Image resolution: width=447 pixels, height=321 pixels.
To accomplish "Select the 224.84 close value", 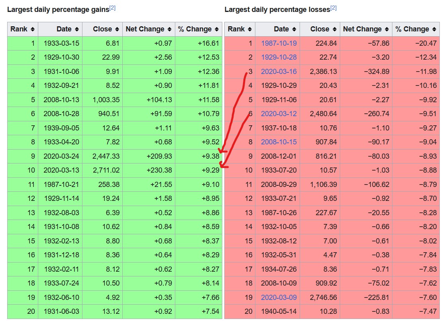I will [320, 43].
